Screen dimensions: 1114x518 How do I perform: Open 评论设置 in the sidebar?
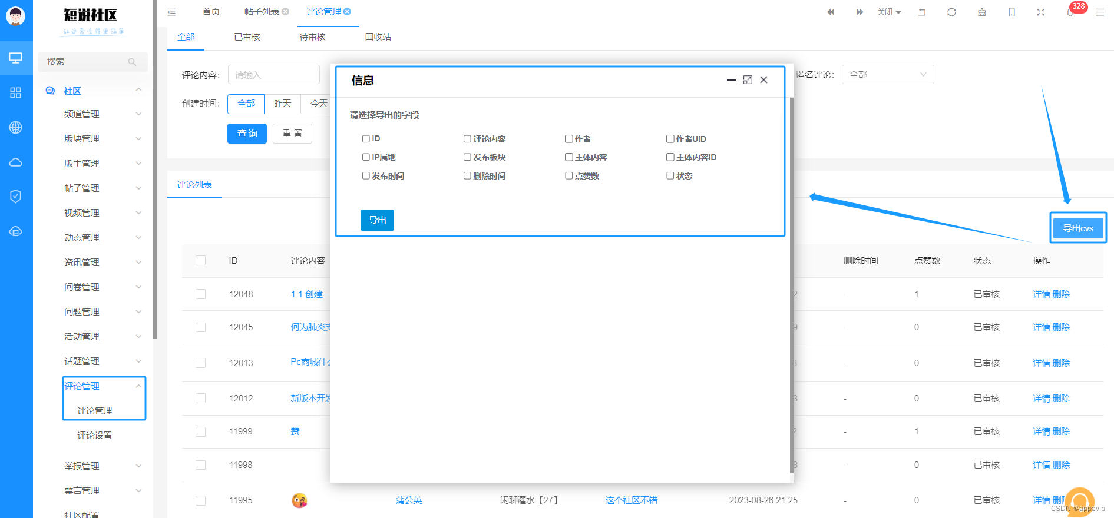94,435
